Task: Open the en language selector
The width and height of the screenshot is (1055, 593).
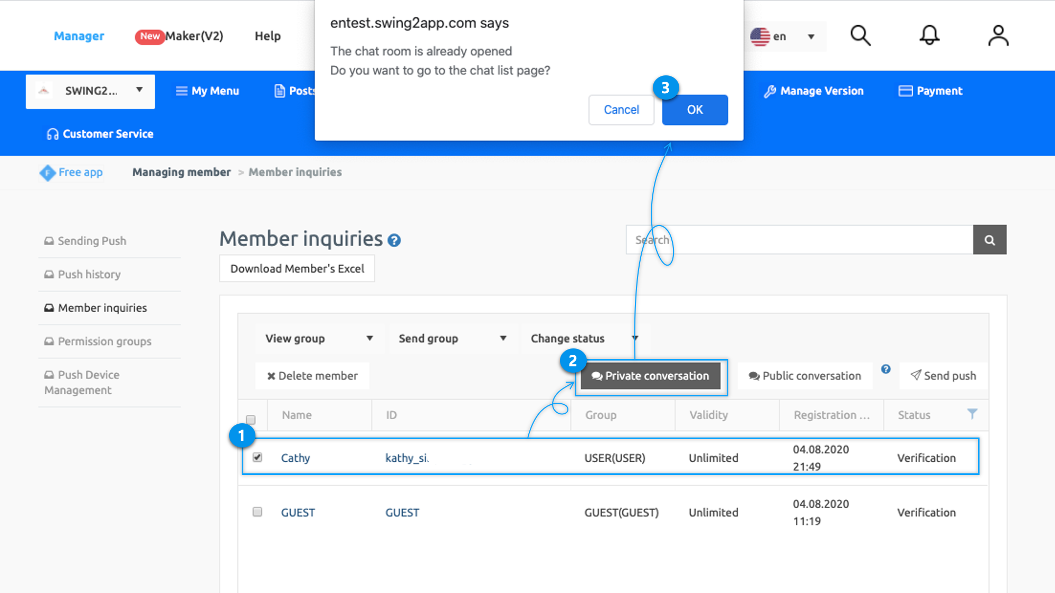Action: click(784, 36)
